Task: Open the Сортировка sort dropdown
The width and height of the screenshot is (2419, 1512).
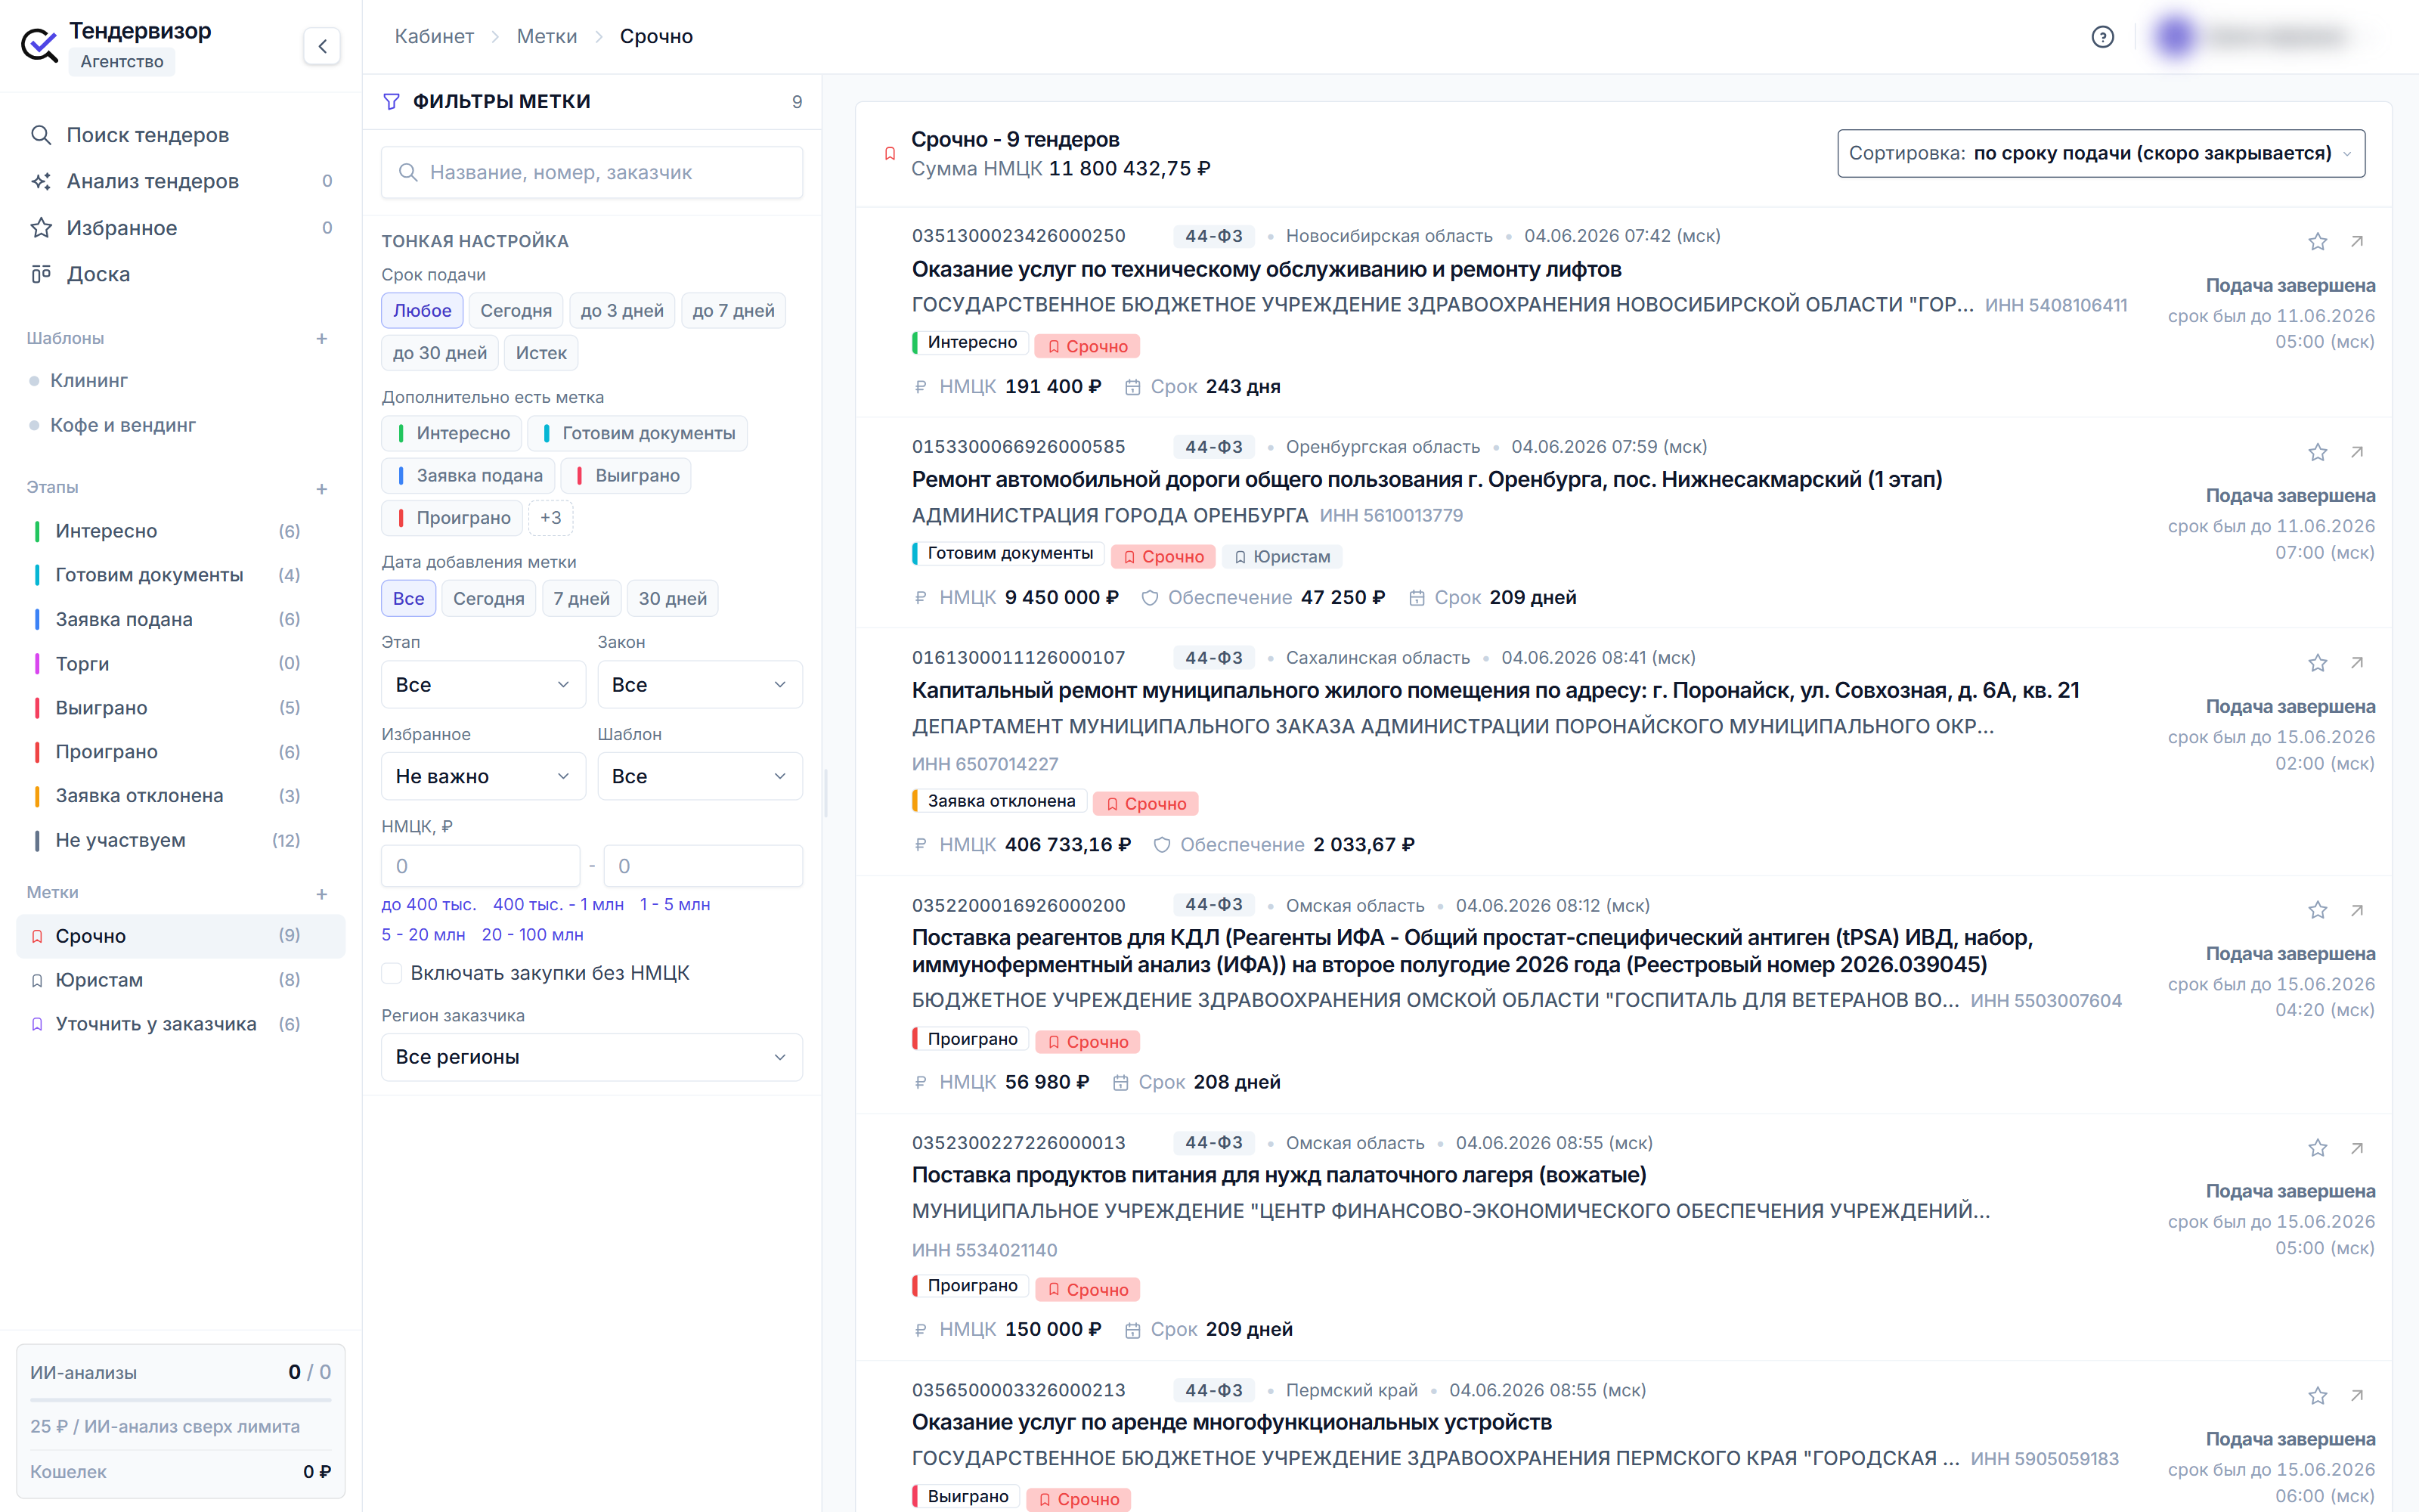Action: pyautogui.click(x=2102, y=153)
